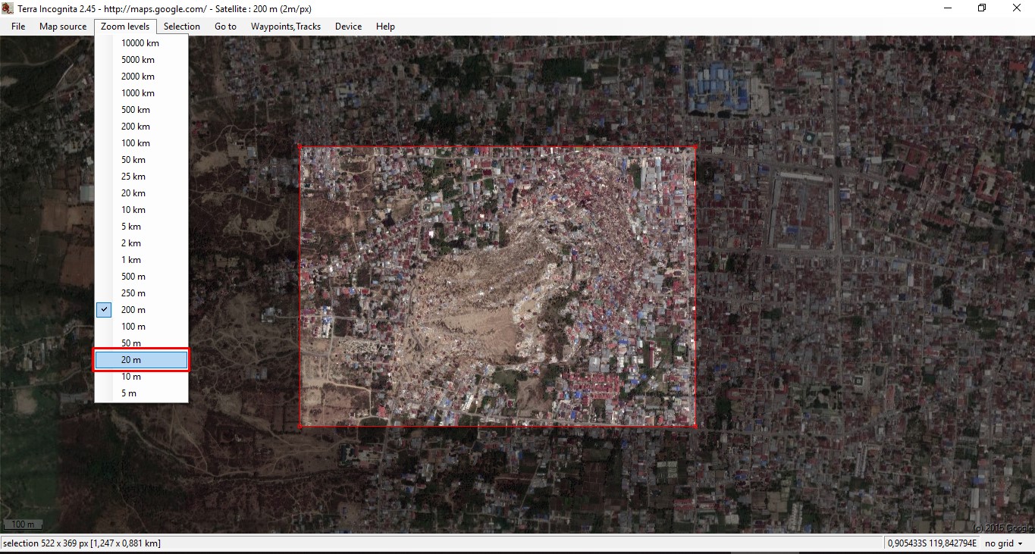This screenshot has width=1035, height=554.
Task: Expand the no grid dropdown
Action: coord(1003,543)
